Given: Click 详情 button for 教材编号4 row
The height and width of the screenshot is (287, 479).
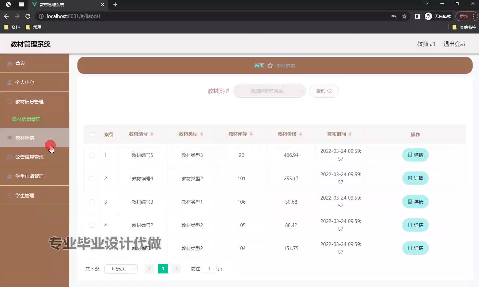Looking at the screenshot, I should (415, 178).
